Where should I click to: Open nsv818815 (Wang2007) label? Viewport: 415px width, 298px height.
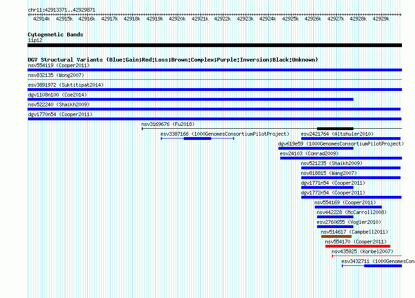click(x=329, y=173)
